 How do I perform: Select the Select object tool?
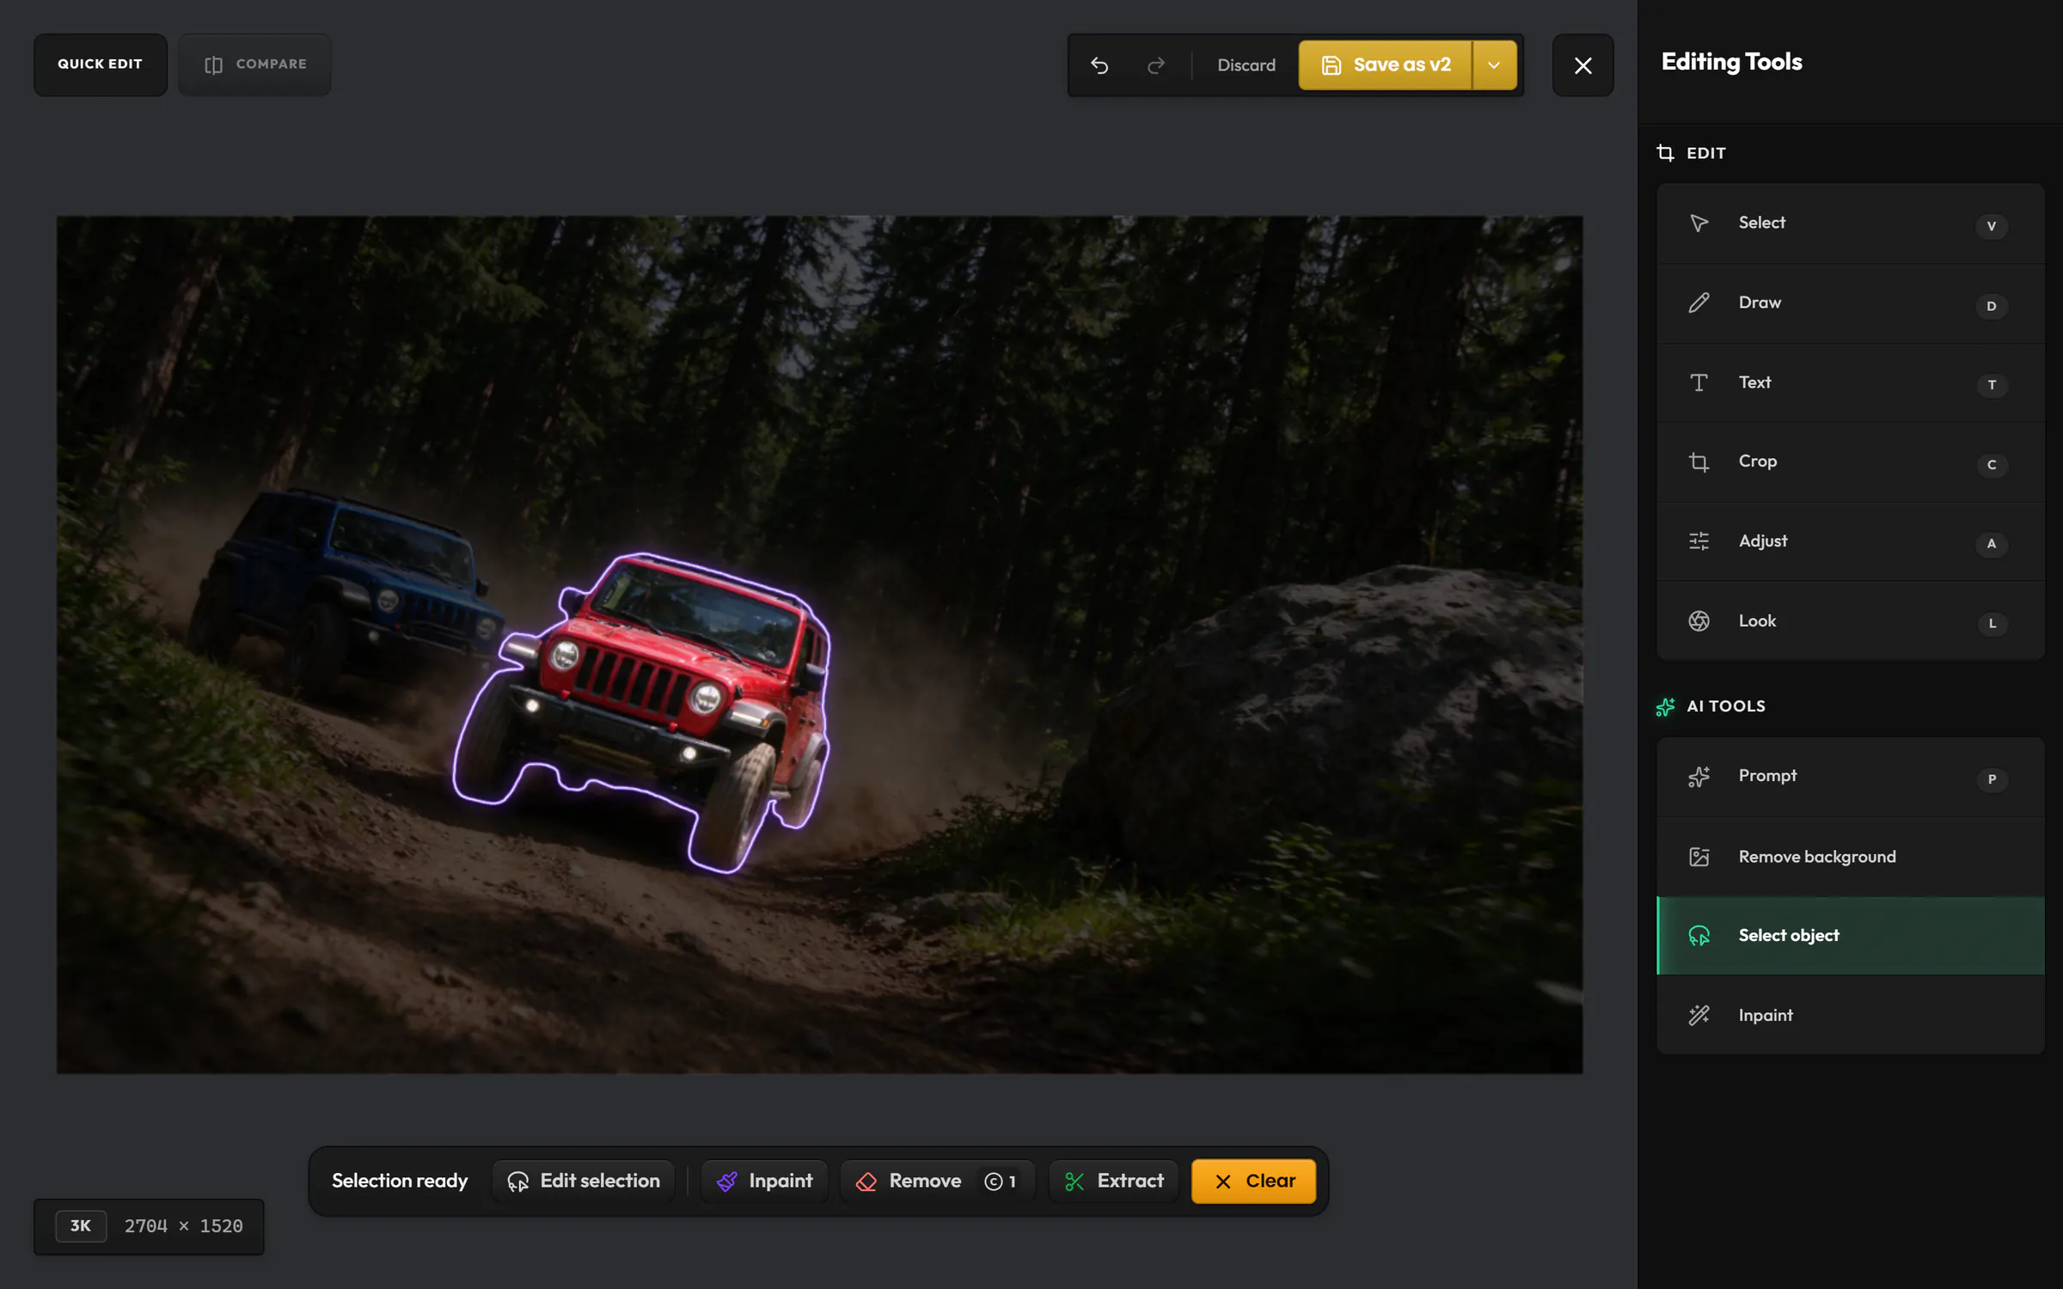coord(1850,936)
